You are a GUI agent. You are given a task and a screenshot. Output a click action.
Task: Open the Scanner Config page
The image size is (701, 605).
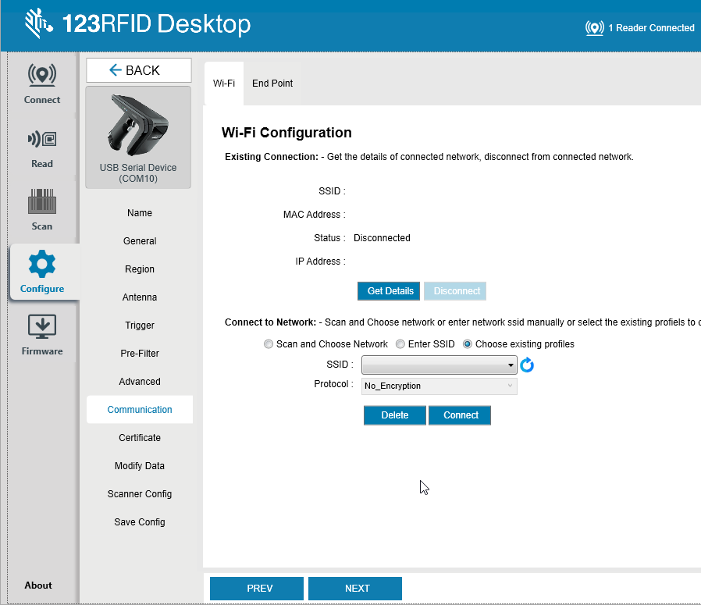pyautogui.click(x=140, y=494)
